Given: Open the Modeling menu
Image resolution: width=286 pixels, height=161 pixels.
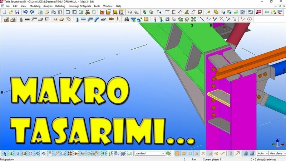Looking at the screenshot, I should [x=35, y=6].
